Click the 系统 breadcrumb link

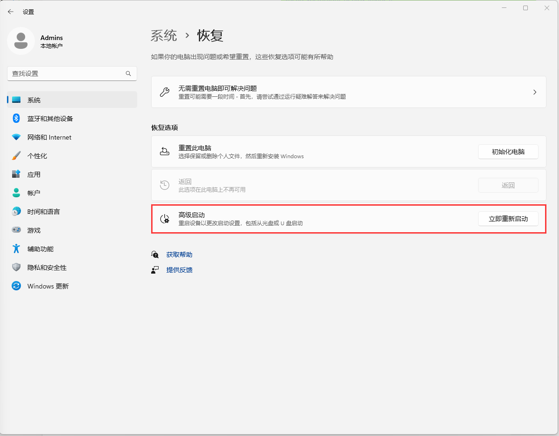[x=164, y=35]
